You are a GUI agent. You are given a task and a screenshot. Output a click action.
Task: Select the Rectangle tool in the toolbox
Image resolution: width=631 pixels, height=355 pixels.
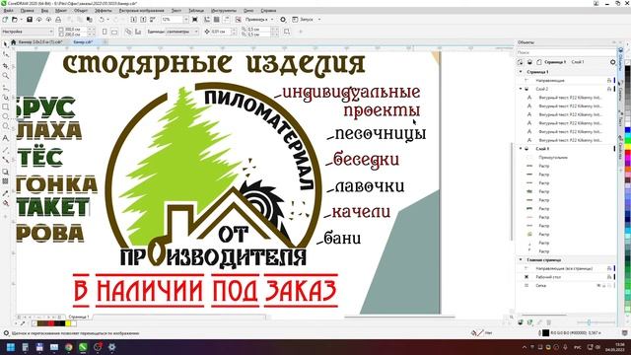pos(6,106)
